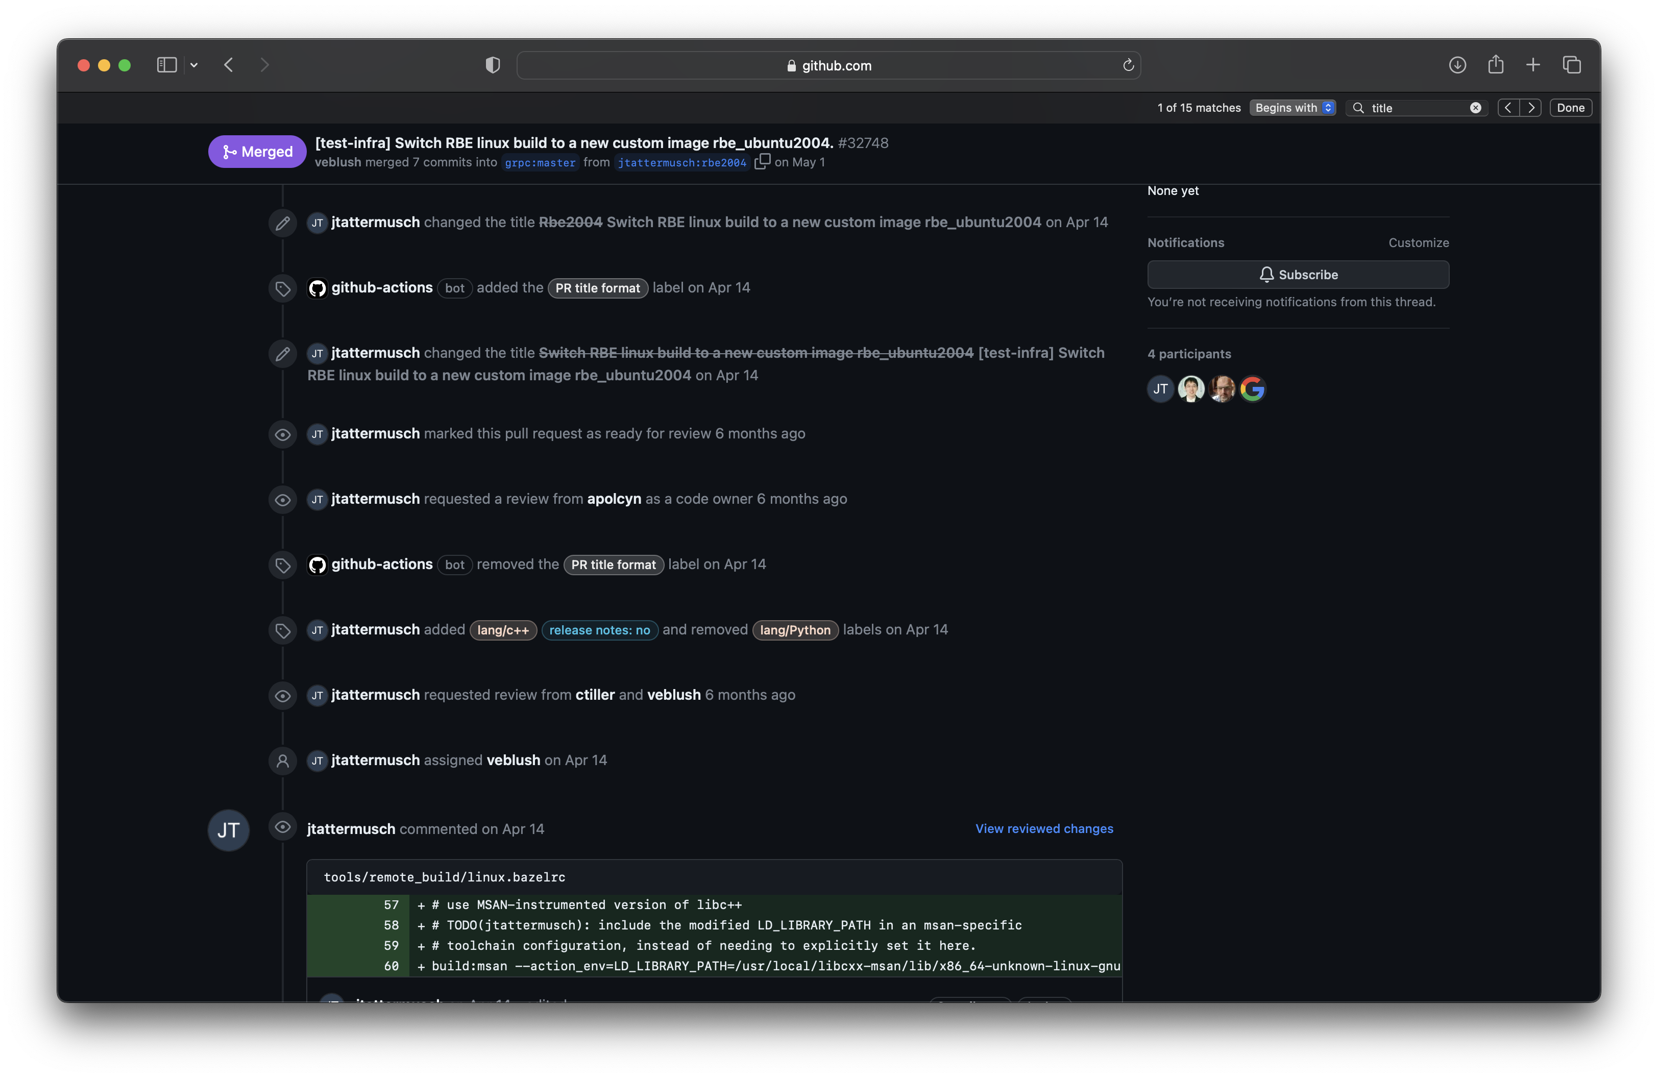
Task: Open the jtattermusch:rbe2004 branch link
Action: click(x=681, y=162)
